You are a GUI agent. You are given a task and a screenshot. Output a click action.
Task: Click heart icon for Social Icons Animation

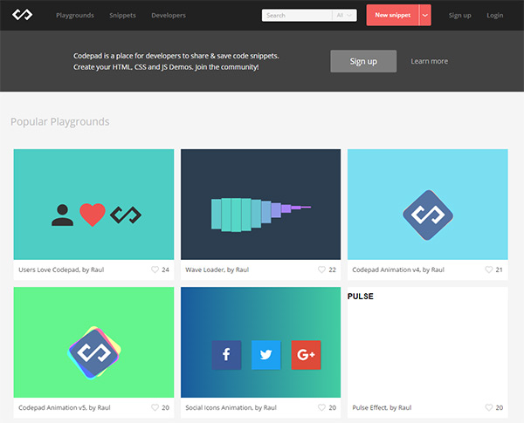[x=321, y=407]
